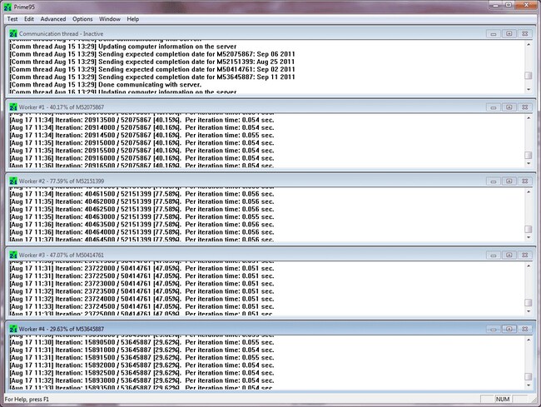Click the Worker #1 scrollbar thumb
The height and width of the screenshot is (407, 541).
coord(529,155)
